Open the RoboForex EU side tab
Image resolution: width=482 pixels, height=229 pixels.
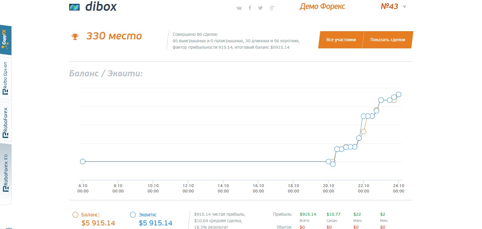6,173
